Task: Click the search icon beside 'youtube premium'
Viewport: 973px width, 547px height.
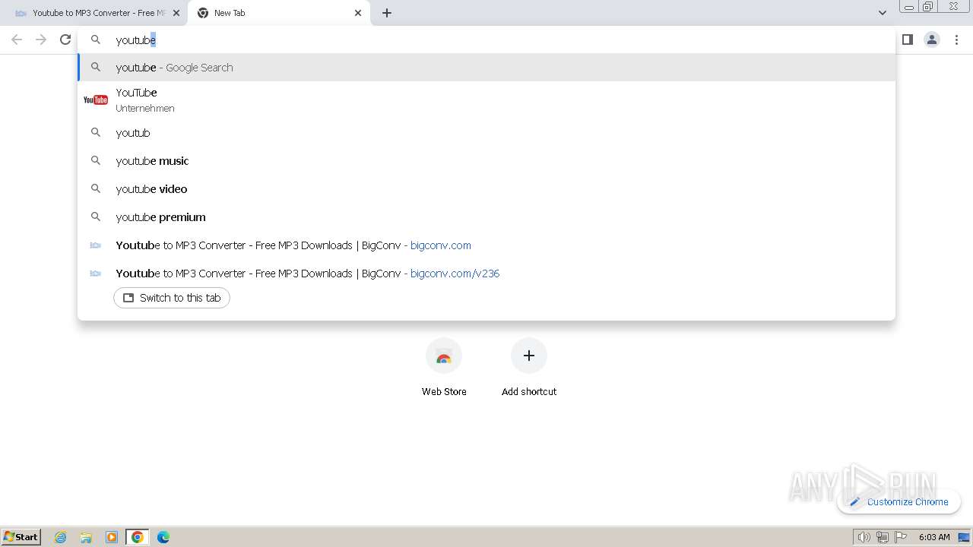Action: pos(96,217)
